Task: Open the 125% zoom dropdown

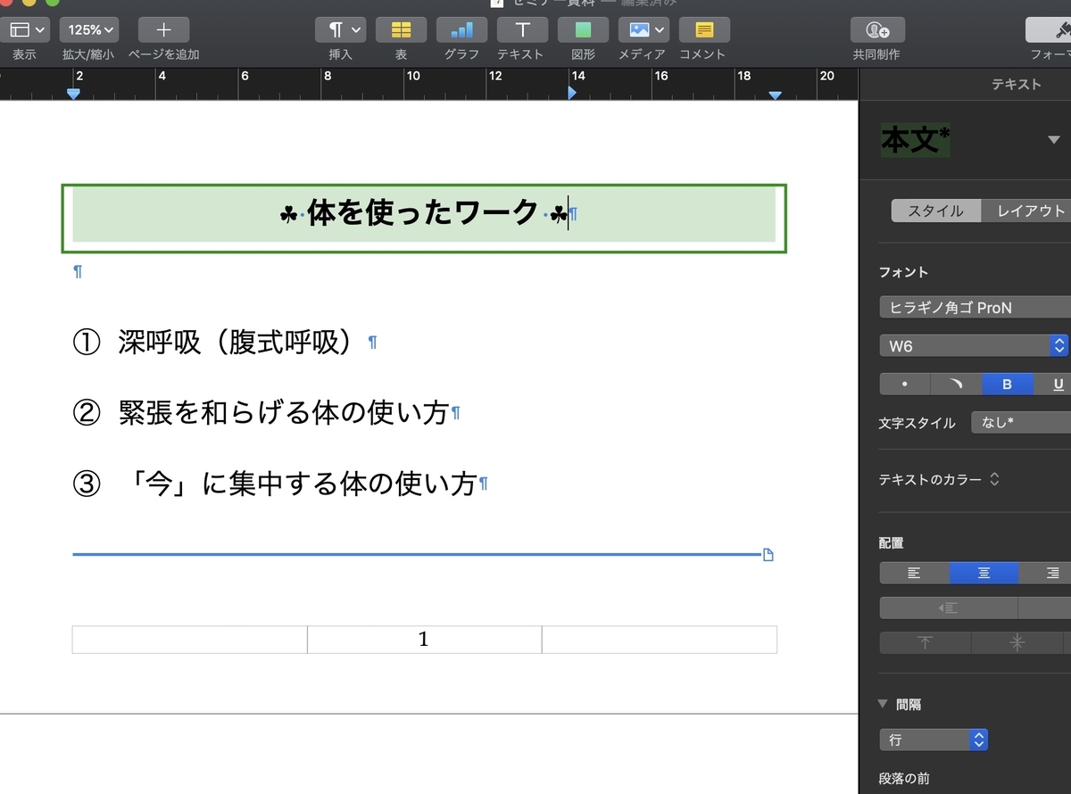Action: pos(88,29)
